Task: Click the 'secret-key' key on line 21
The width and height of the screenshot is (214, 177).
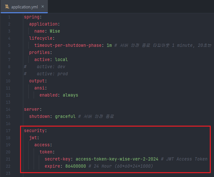Action: coord(58,159)
